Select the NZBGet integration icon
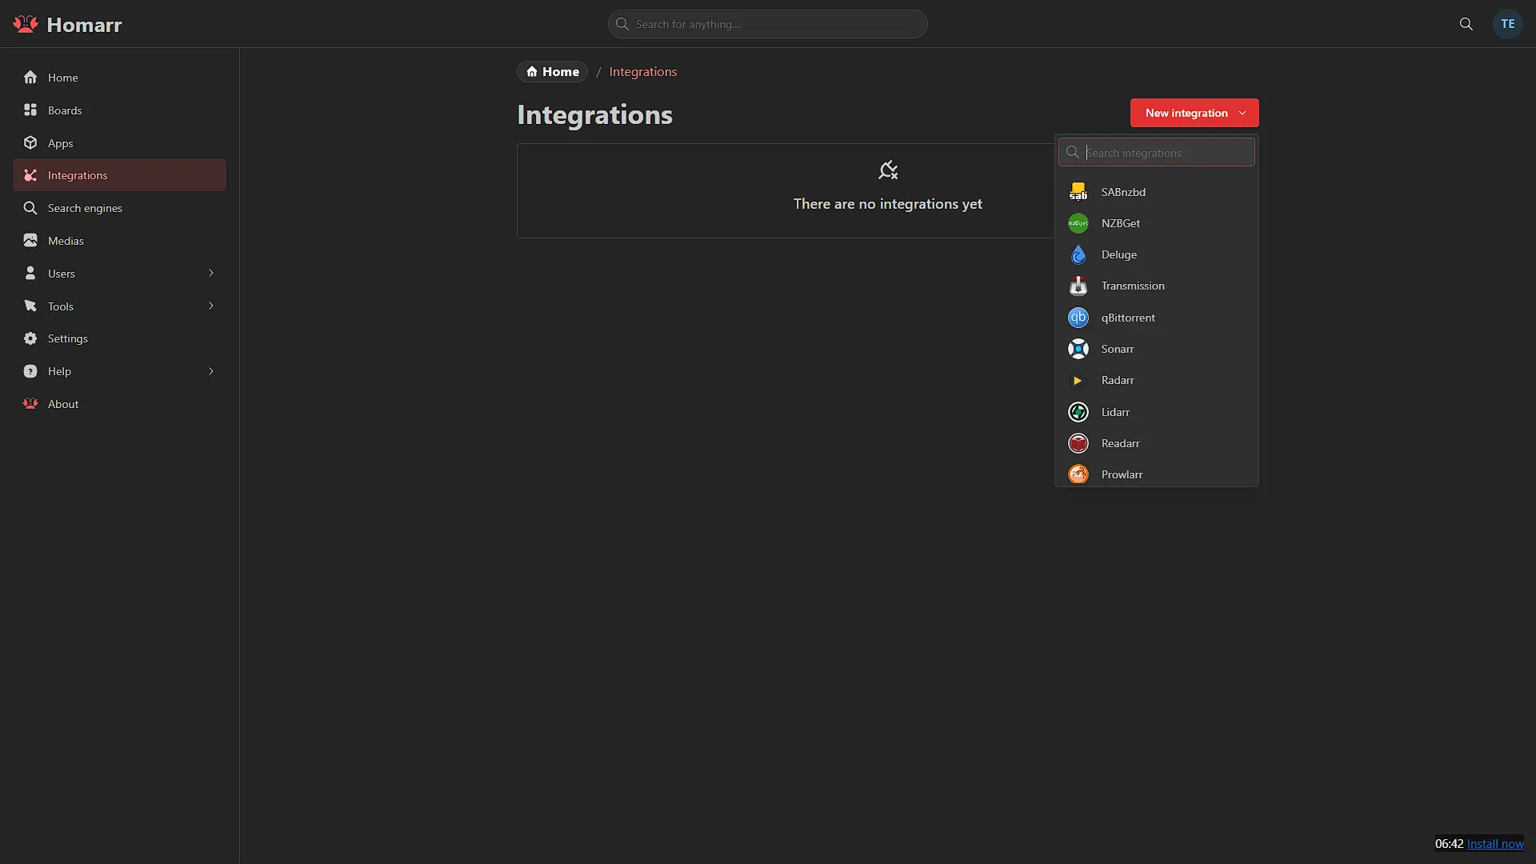Image resolution: width=1536 pixels, height=864 pixels. point(1078,223)
